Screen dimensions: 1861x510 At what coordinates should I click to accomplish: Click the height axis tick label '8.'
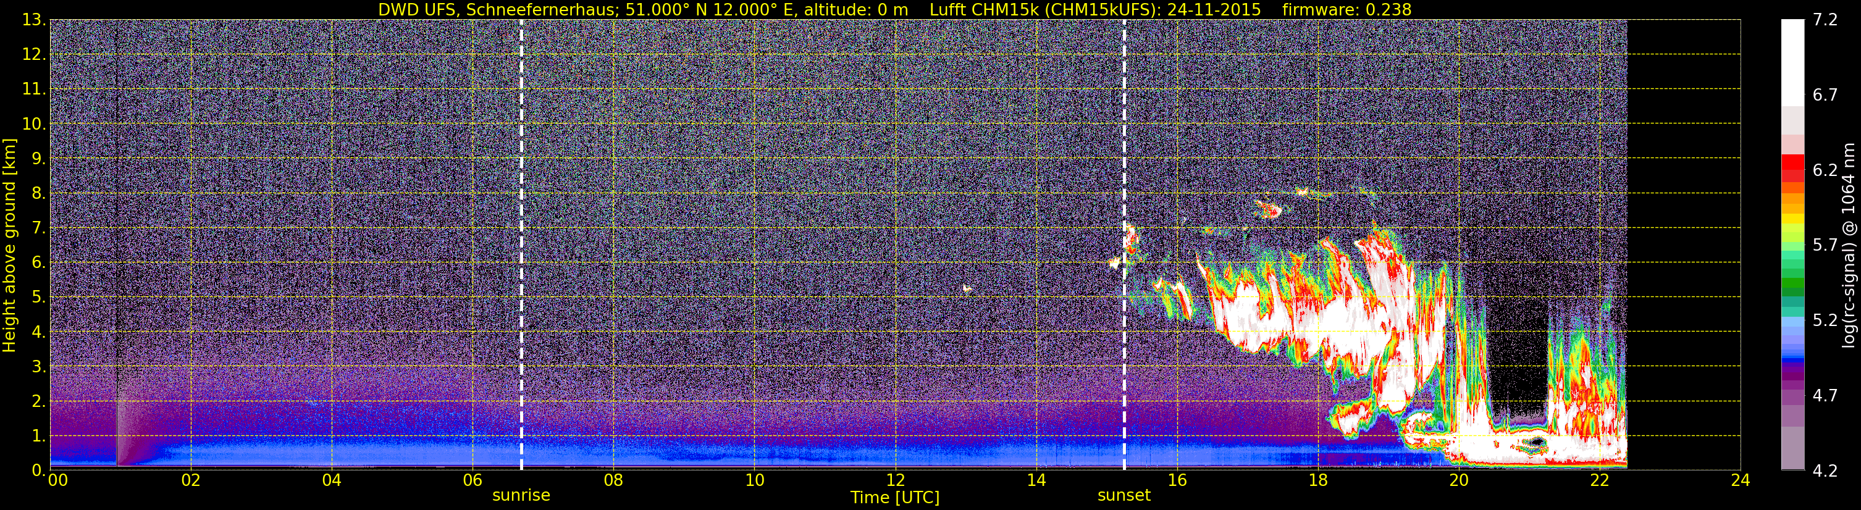tap(39, 194)
